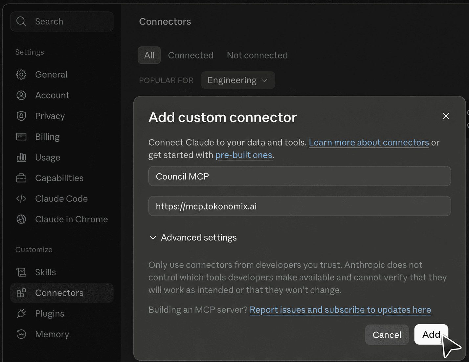469x362 pixels.
Task: Open the Engineering dropdown
Action: pyautogui.click(x=238, y=80)
